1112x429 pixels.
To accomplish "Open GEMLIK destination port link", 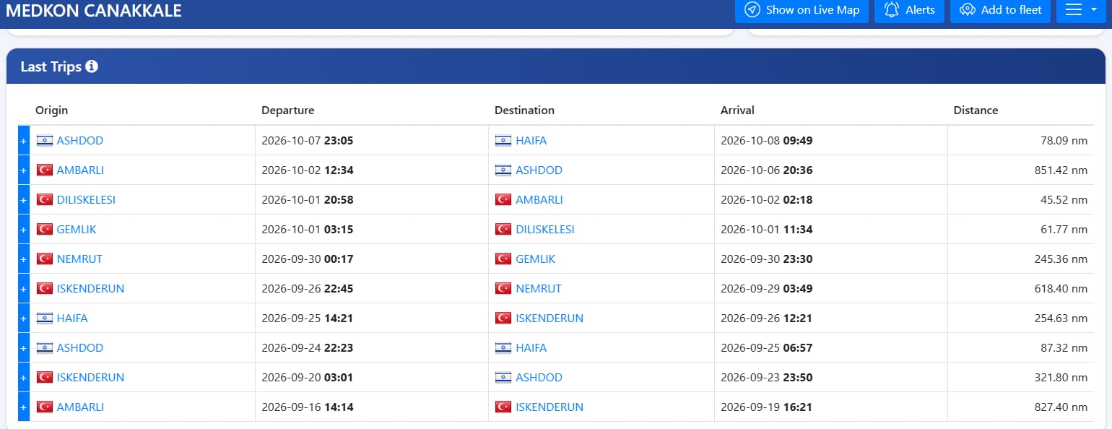I will [536, 259].
